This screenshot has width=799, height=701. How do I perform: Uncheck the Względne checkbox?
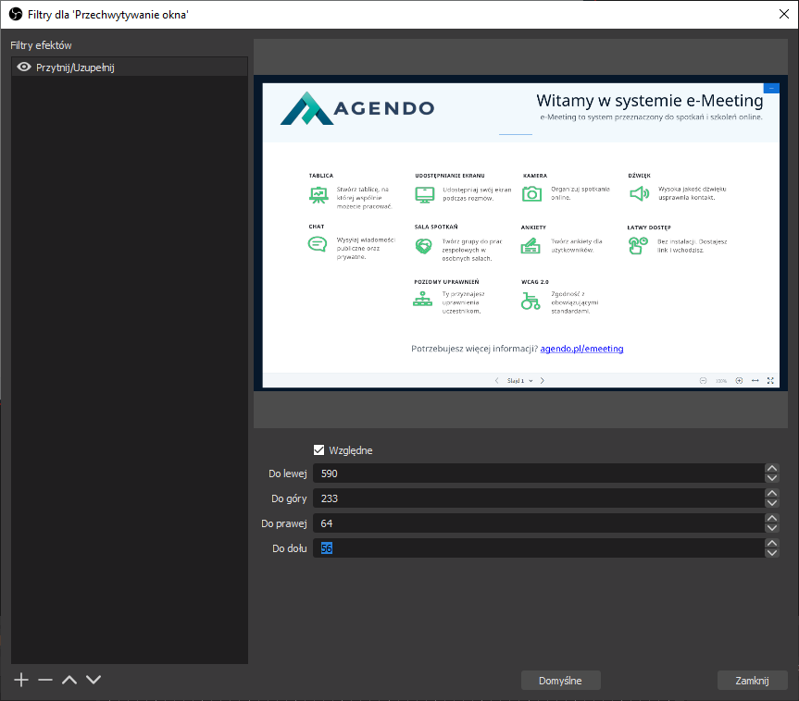pos(319,450)
